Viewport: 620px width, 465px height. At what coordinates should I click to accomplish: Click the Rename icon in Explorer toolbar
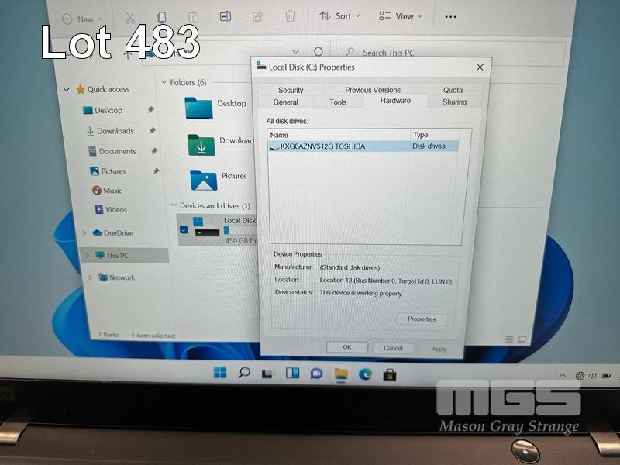[x=225, y=16]
